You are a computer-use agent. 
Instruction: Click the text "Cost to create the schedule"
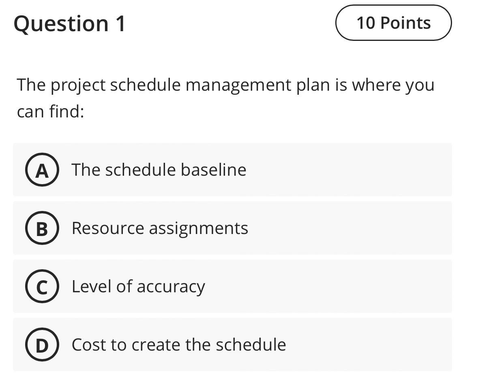(178, 345)
